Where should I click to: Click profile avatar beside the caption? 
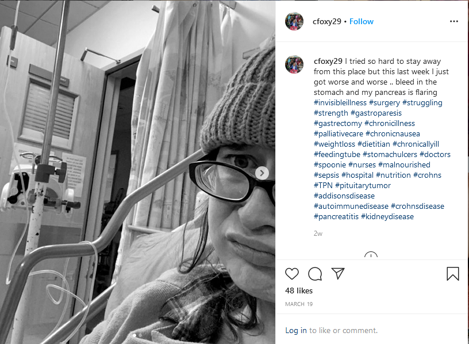tap(294, 64)
